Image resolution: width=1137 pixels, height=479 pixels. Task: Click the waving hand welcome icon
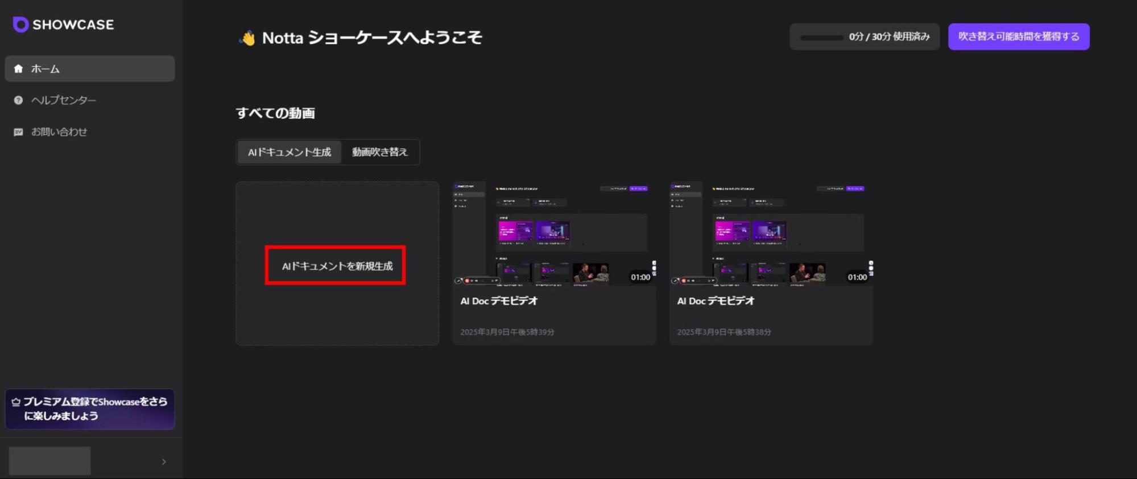point(247,38)
